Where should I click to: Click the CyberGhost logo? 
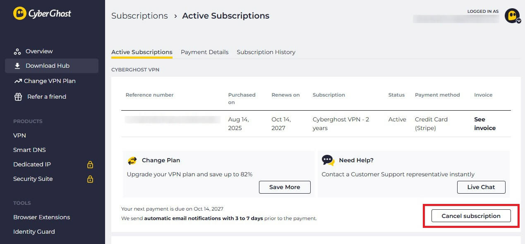point(42,13)
